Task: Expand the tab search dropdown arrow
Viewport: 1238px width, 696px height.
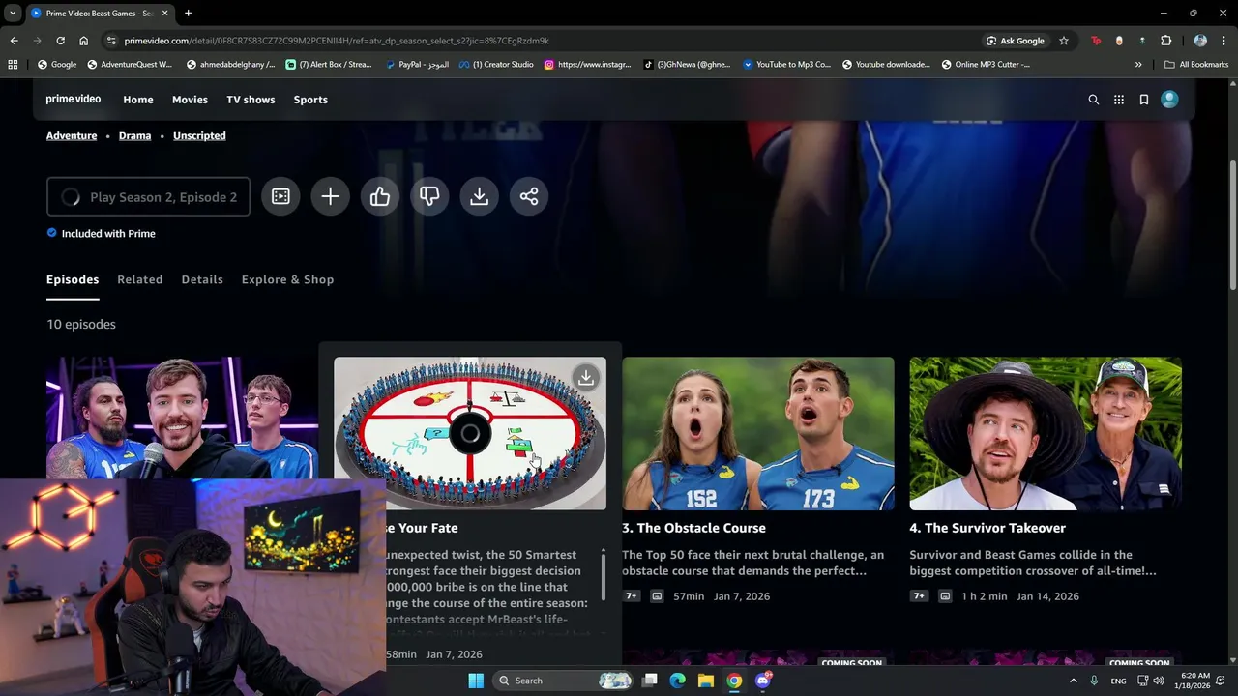Action: [13, 13]
